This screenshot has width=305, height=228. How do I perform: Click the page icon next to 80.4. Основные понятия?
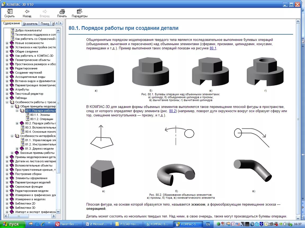23,132
